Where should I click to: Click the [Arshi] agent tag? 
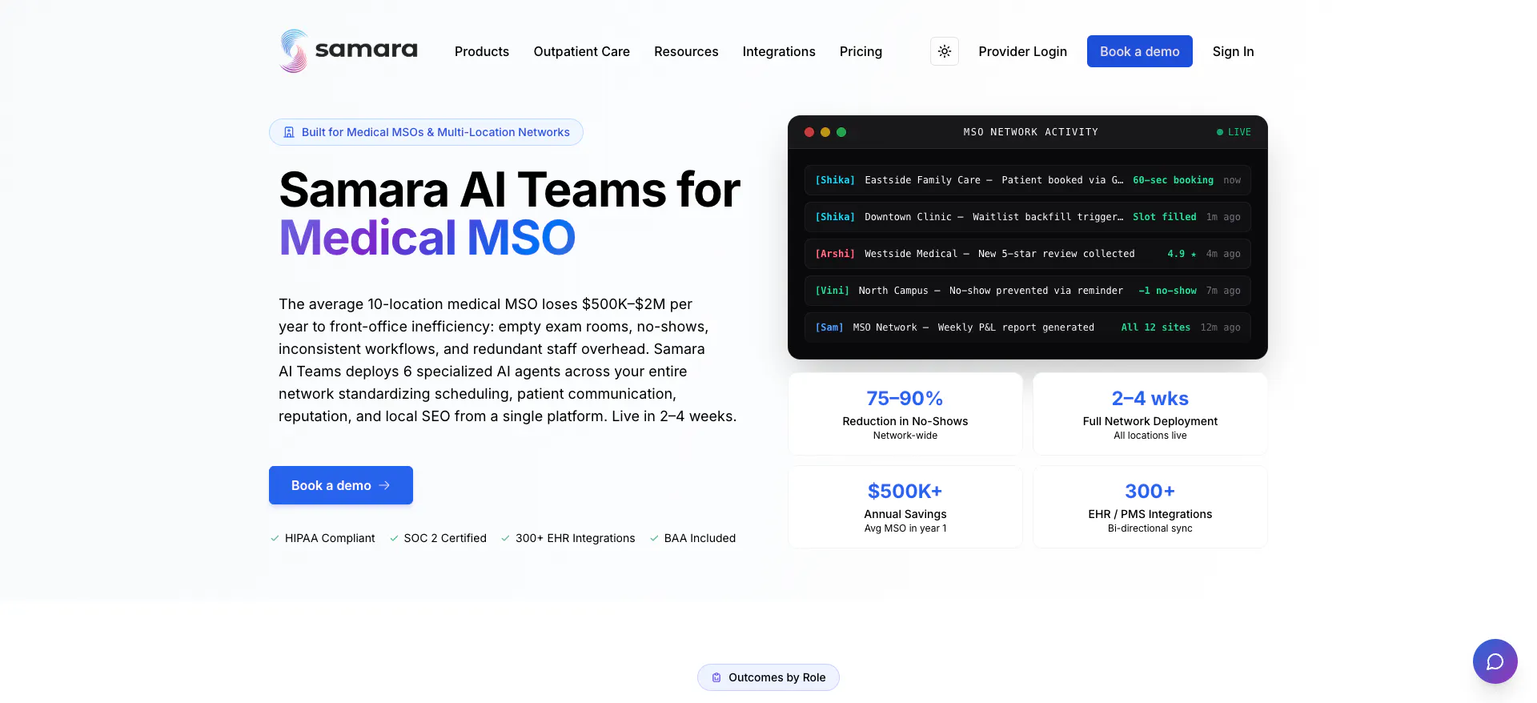pos(835,254)
